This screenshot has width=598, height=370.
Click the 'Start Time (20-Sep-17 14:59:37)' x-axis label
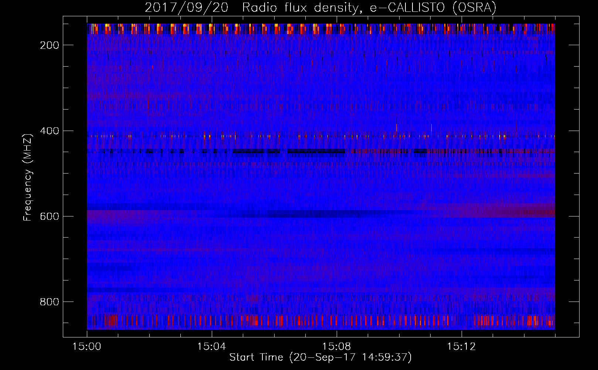(x=320, y=357)
